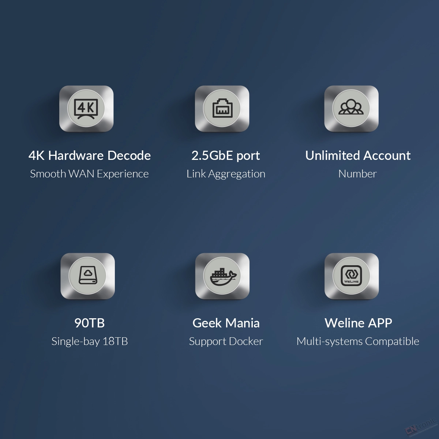Select the 'Weline APP' heading

[x=358, y=323]
